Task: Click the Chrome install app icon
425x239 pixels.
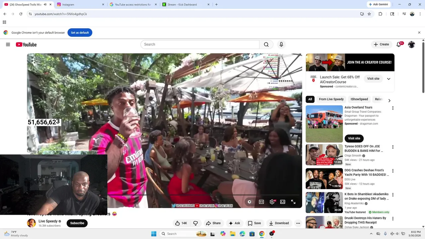Action: pyautogui.click(x=362, y=14)
